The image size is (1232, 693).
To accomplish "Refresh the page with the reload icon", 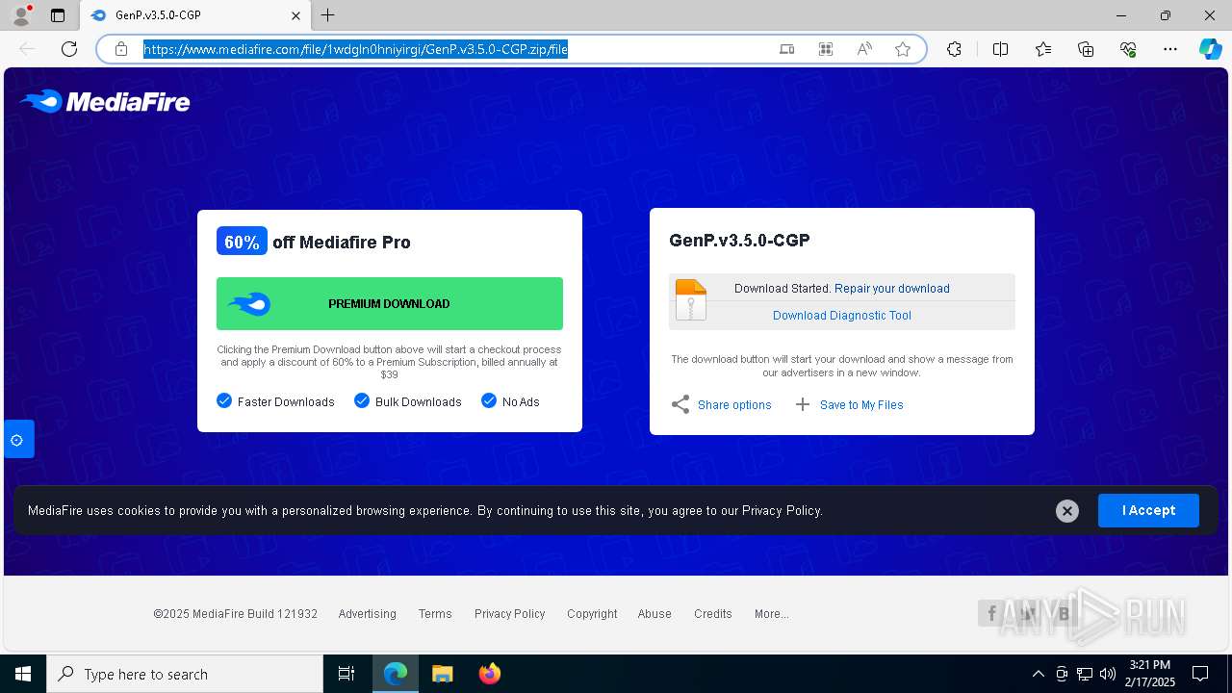I will click(69, 49).
